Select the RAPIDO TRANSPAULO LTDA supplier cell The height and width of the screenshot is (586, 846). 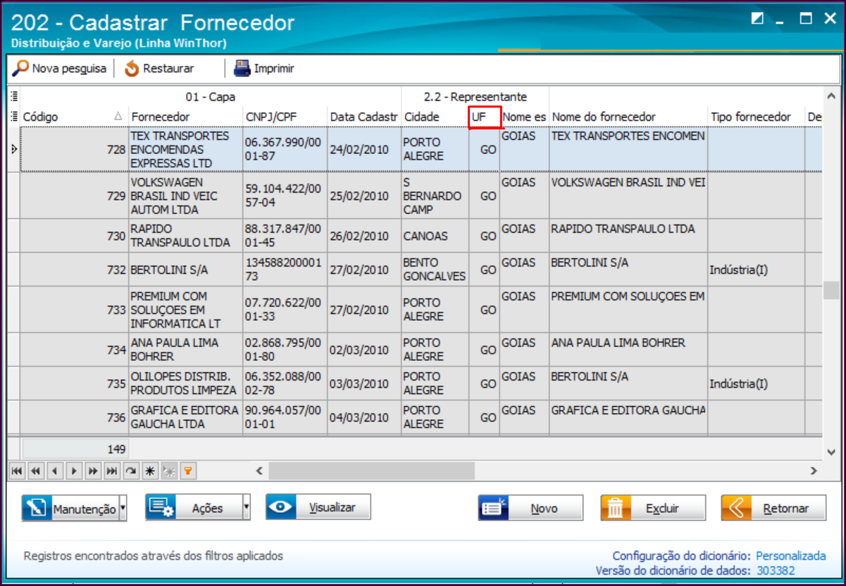pyautogui.click(x=186, y=236)
